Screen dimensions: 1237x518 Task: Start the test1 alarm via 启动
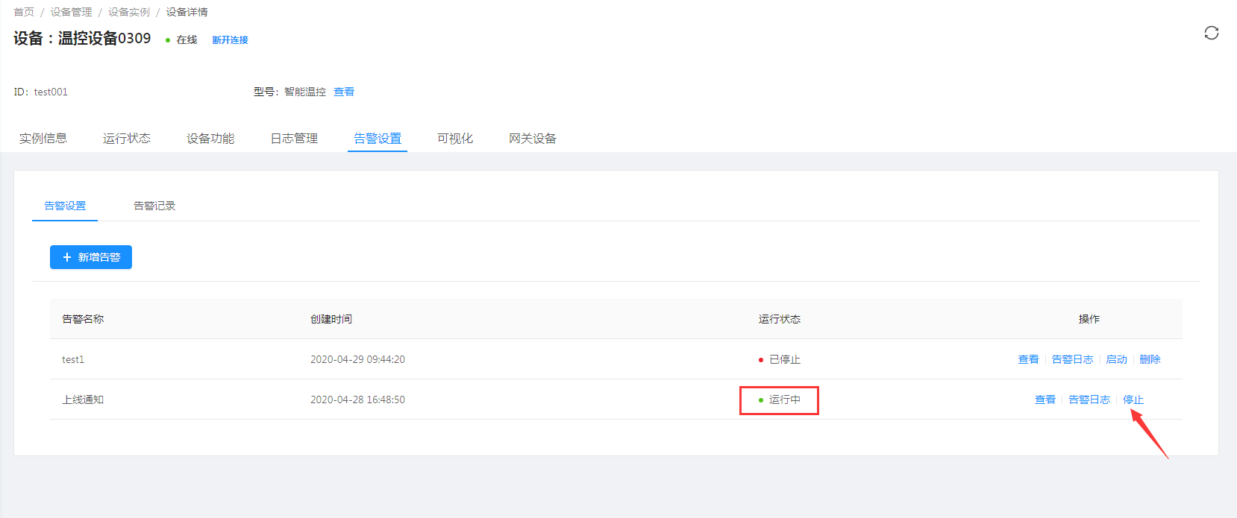pyautogui.click(x=1116, y=359)
